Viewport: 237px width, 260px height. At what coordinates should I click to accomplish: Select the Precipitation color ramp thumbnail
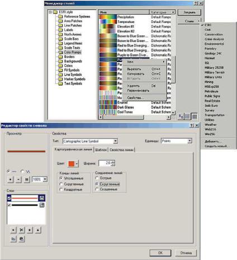108,17
